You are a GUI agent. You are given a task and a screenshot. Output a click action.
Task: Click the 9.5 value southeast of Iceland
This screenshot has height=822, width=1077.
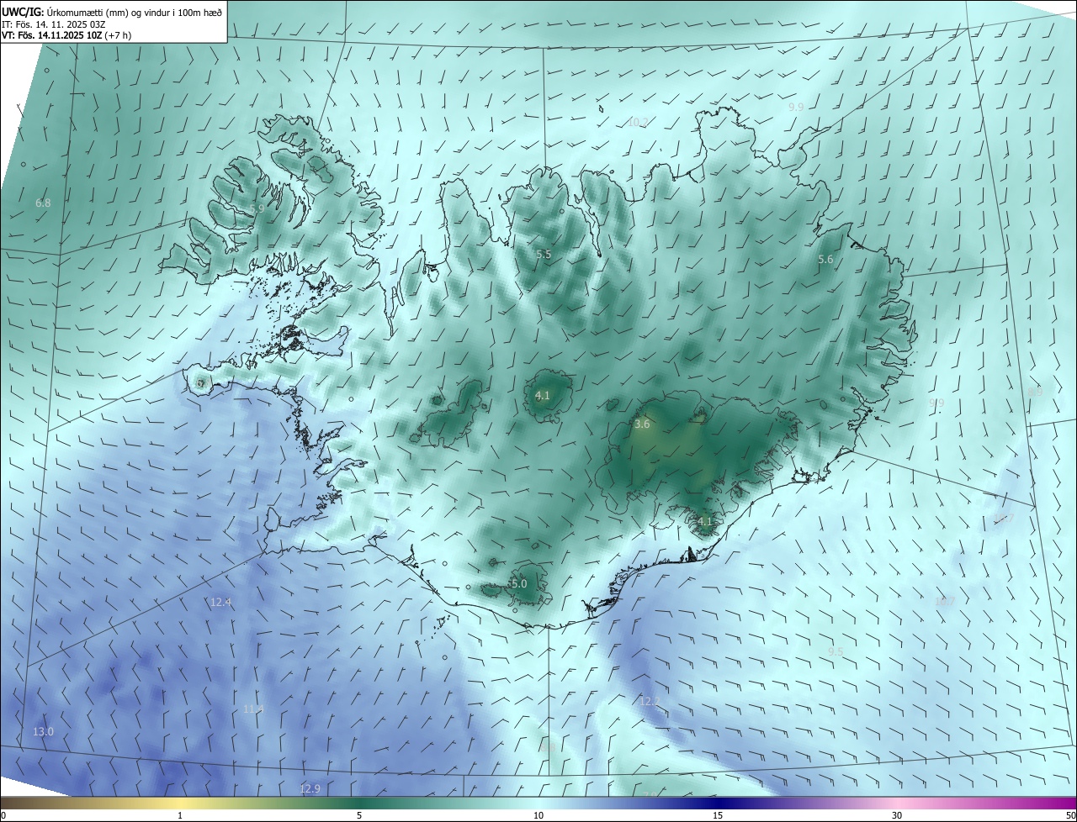[836, 651]
